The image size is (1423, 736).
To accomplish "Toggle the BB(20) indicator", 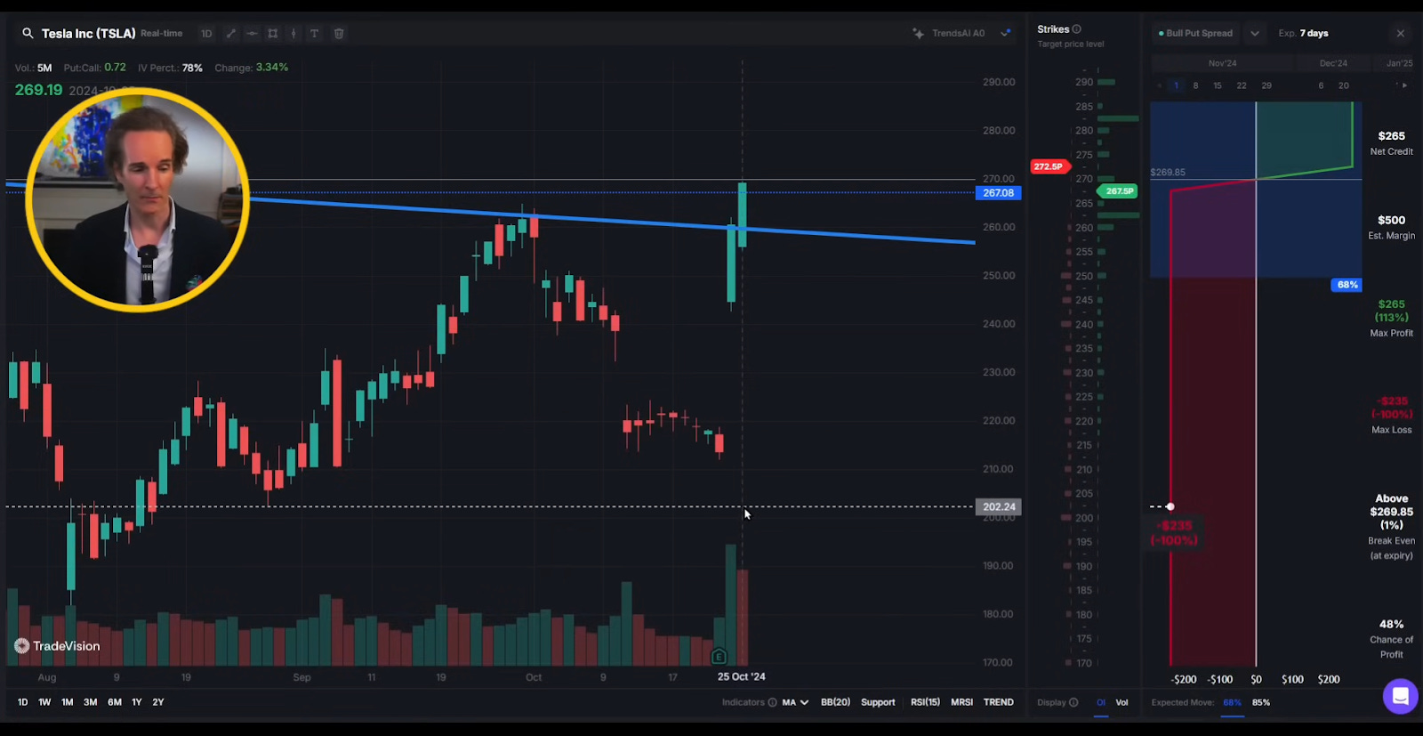I will tap(835, 702).
